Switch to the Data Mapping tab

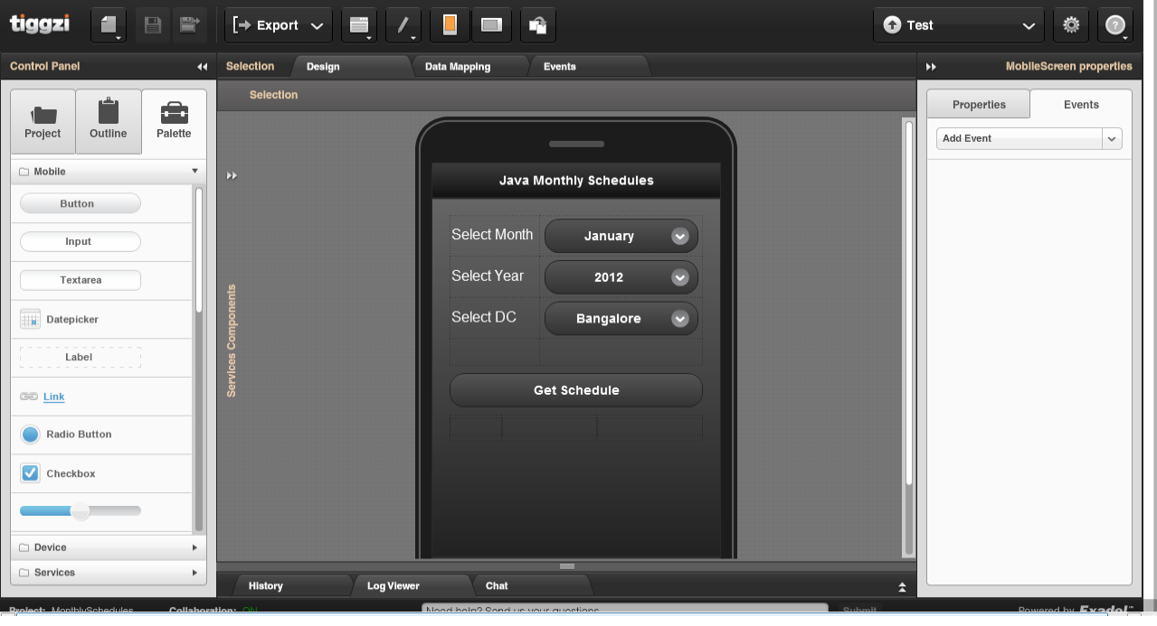[x=458, y=67]
